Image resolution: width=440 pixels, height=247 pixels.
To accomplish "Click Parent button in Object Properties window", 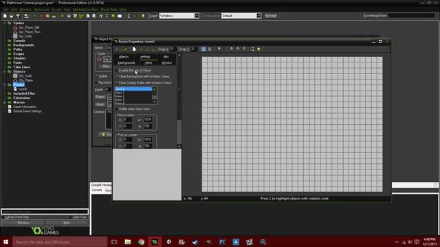I will tap(100, 97).
